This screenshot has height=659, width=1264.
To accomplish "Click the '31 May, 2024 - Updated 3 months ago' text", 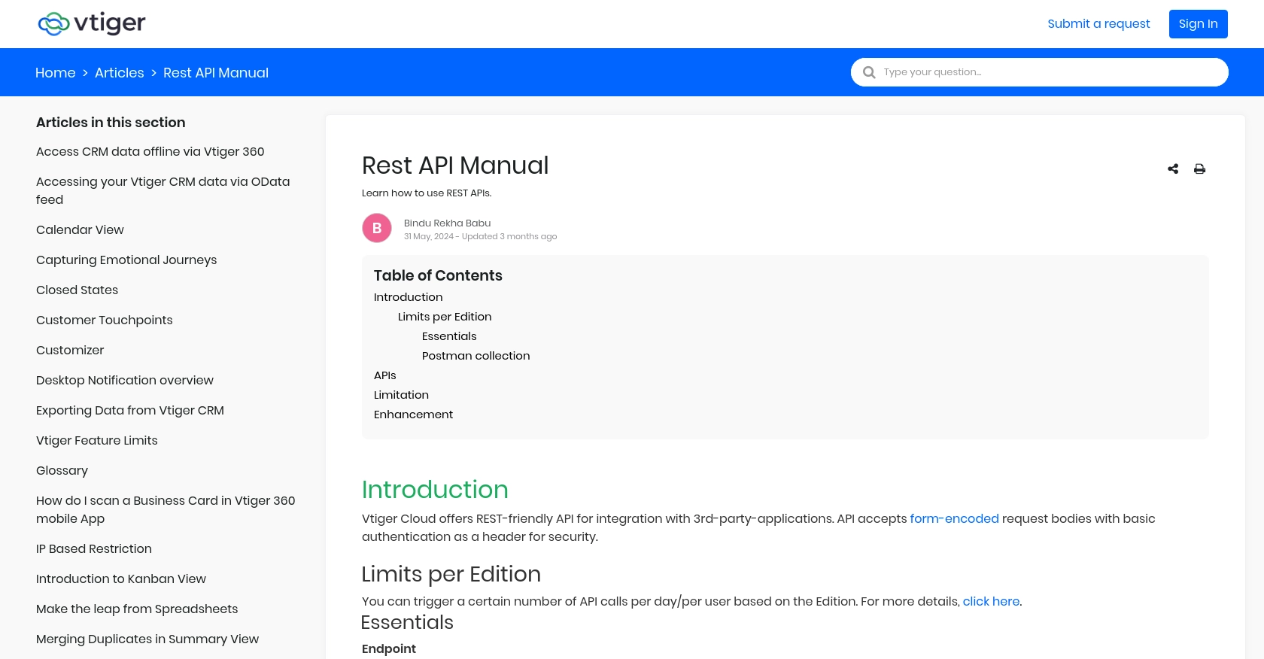I will [x=480, y=236].
